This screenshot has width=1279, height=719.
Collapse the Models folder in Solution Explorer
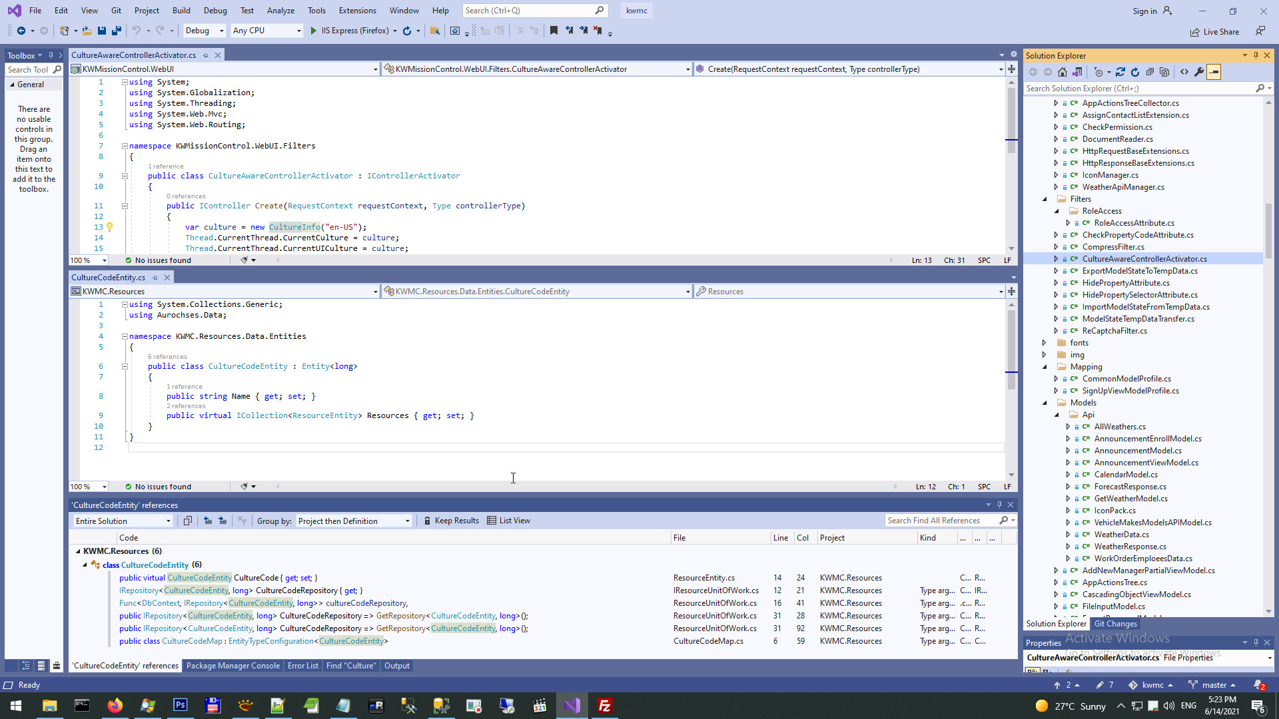1045,403
